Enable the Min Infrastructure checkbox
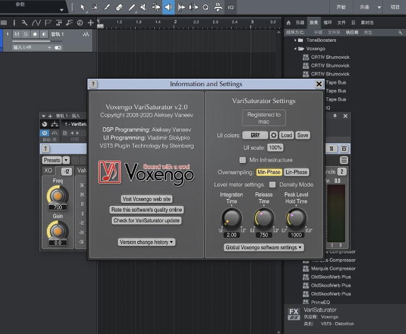This screenshot has height=334, width=406. [242, 160]
